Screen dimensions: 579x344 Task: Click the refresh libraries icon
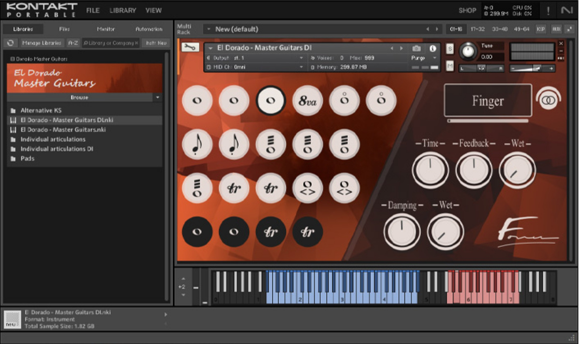click(11, 43)
